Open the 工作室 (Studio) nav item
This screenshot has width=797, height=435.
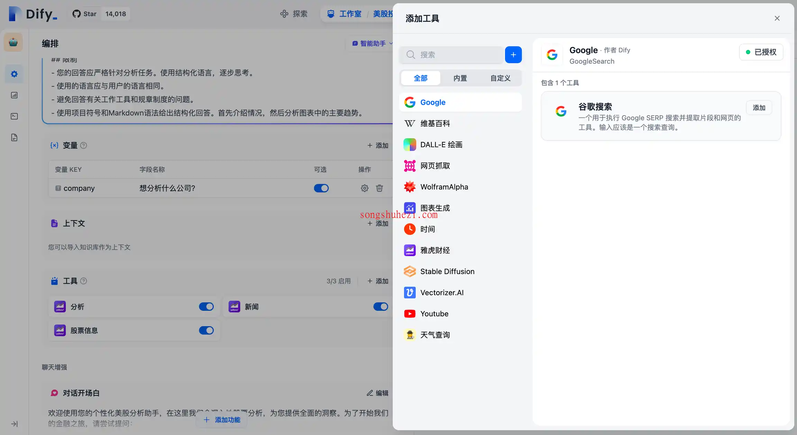pos(345,14)
